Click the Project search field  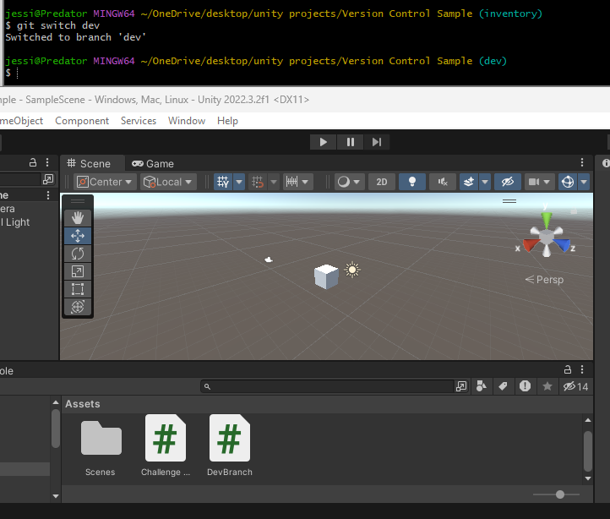tap(328, 386)
